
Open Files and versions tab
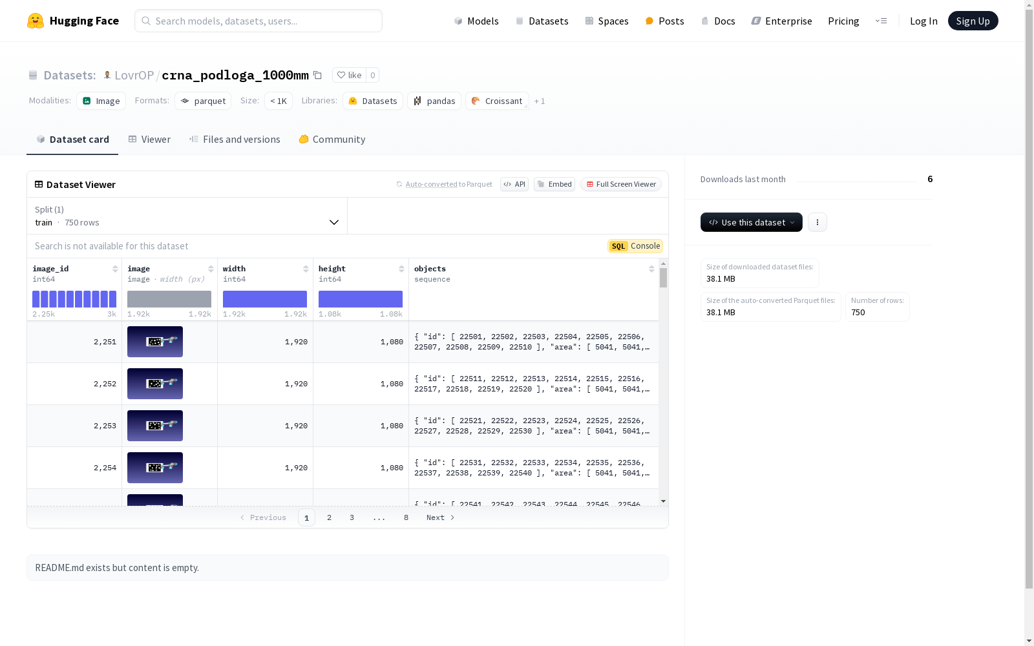pyautogui.click(x=235, y=140)
